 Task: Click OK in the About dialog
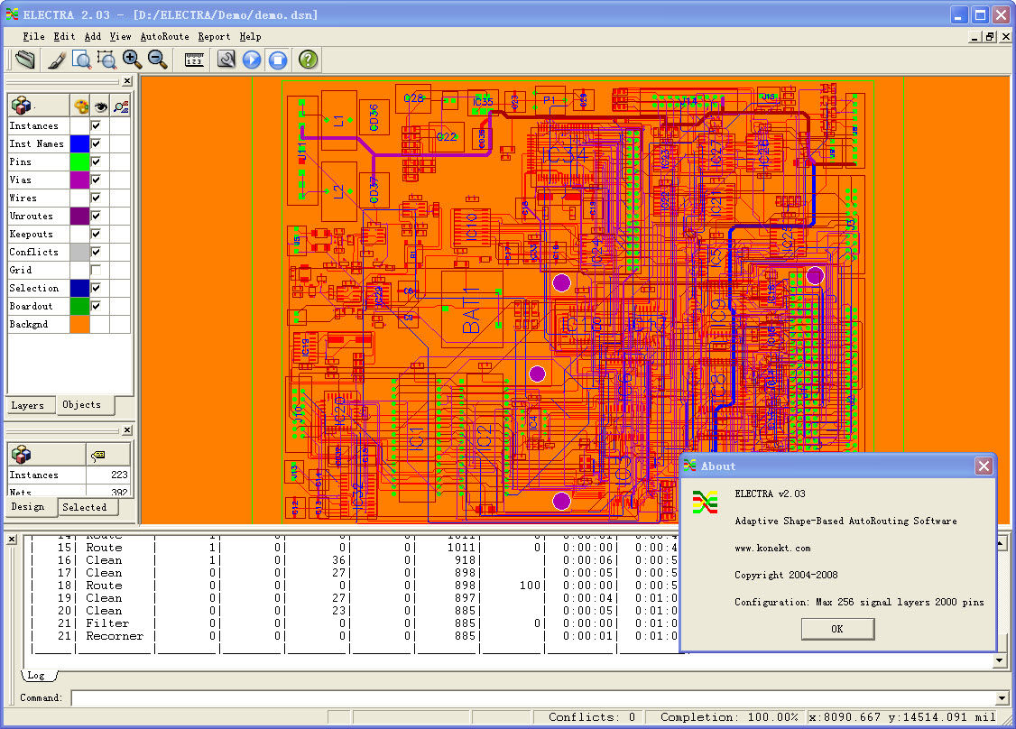click(x=837, y=629)
